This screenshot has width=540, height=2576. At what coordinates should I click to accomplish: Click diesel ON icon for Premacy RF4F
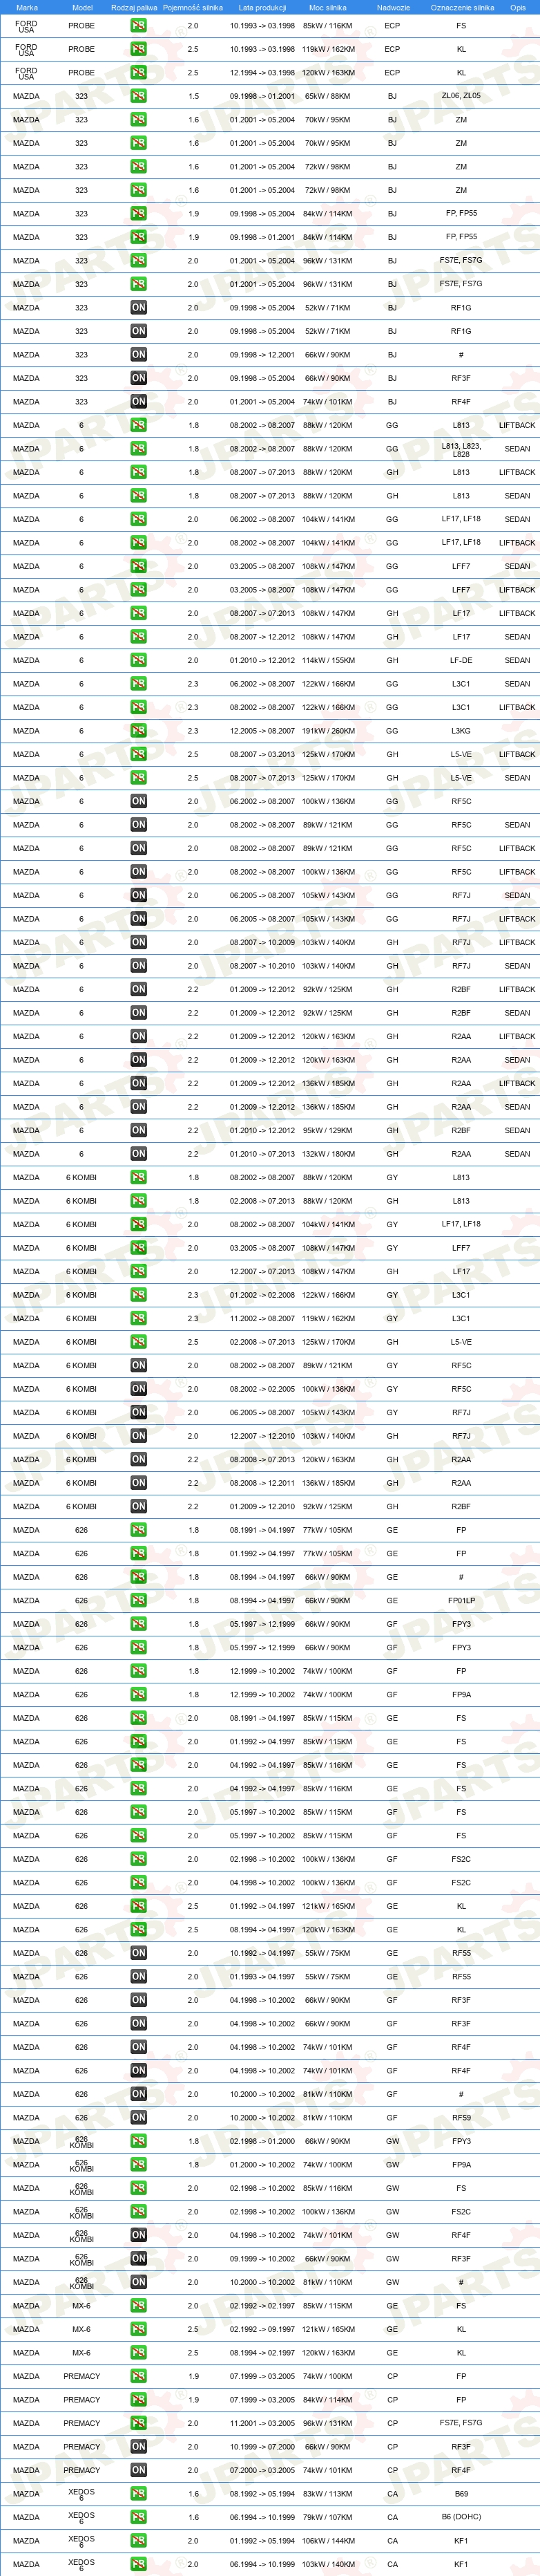click(x=137, y=2470)
